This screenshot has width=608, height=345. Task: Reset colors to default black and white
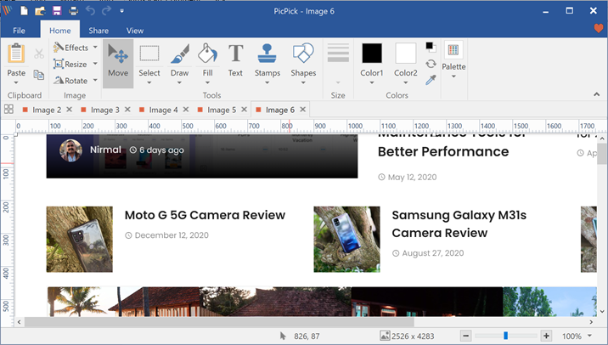click(x=431, y=47)
